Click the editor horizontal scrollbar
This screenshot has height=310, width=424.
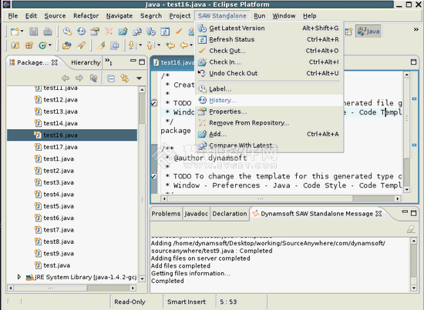(x=281, y=198)
